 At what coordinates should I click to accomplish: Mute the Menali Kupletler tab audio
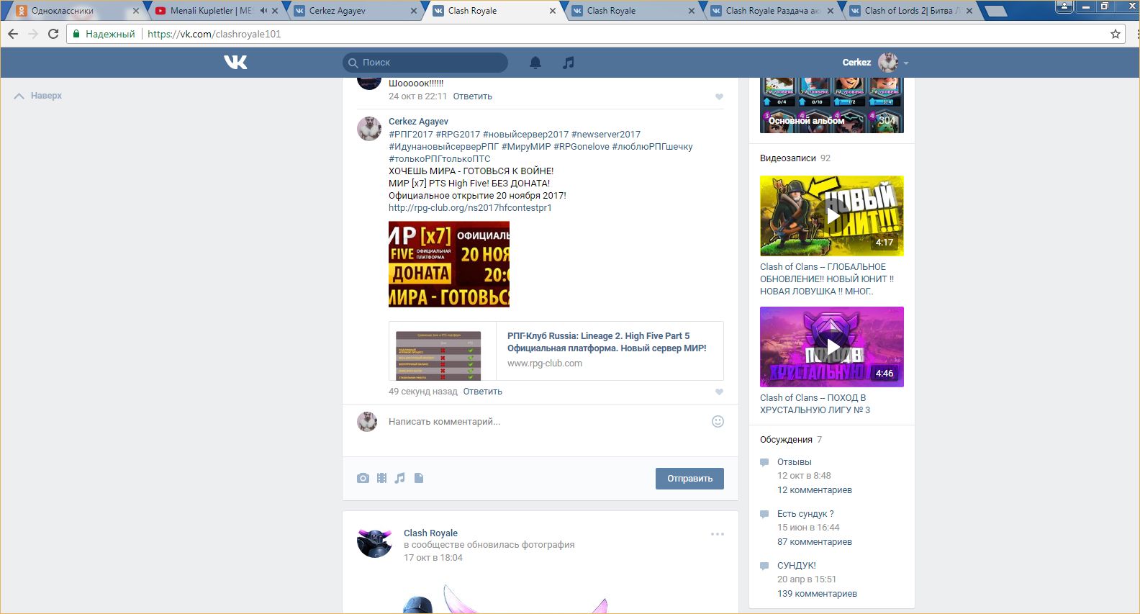(263, 11)
